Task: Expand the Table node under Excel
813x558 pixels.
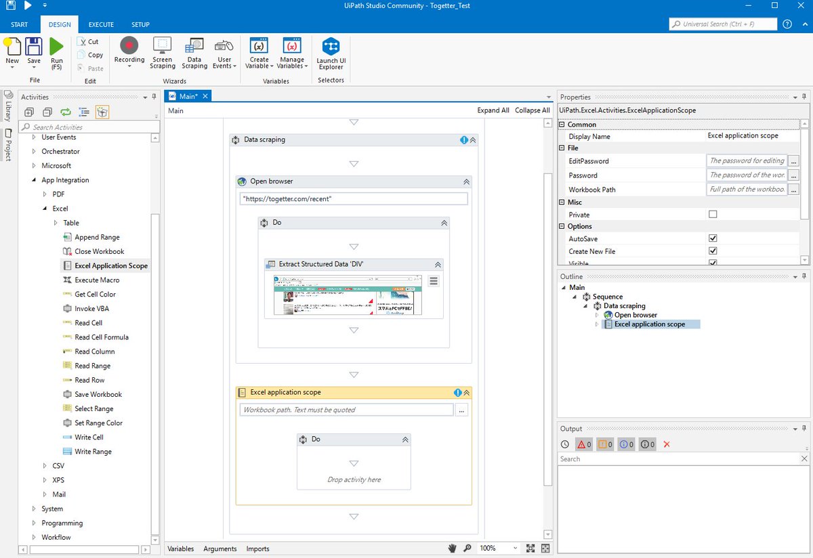Action: (56, 223)
